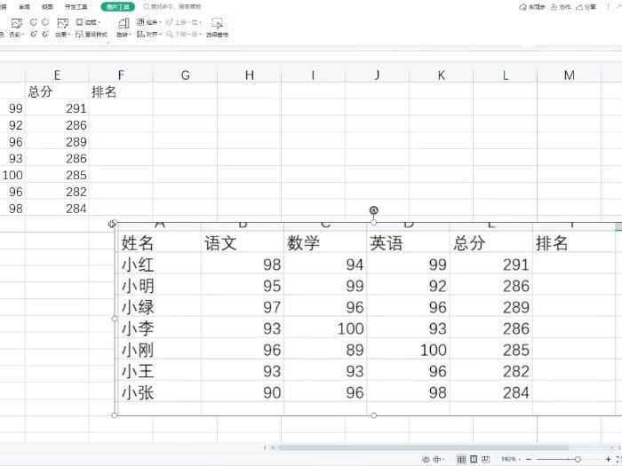Click the horizontal scrollbar thumb
The width and height of the screenshot is (622, 466).
[422, 447]
